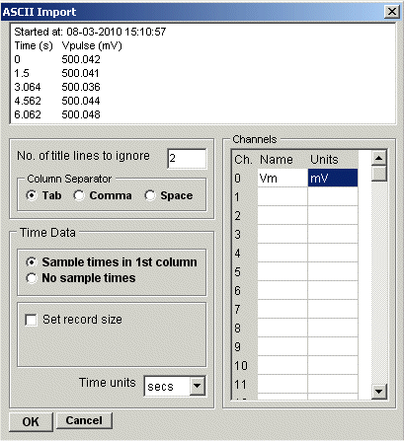The width and height of the screenshot is (404, 441).
Task: Click the preview value '500.048'
Action: 81,114
